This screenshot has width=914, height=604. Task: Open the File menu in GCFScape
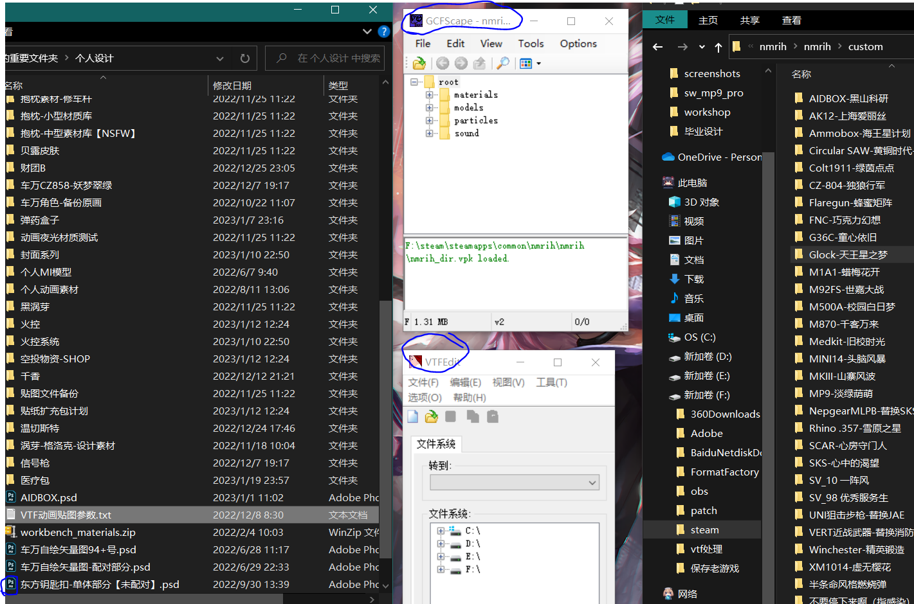pos(423,43)
